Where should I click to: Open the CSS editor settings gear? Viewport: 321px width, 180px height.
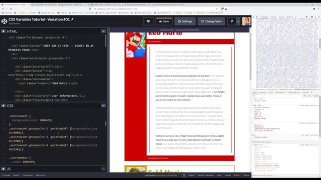click(x=4, y=105)
